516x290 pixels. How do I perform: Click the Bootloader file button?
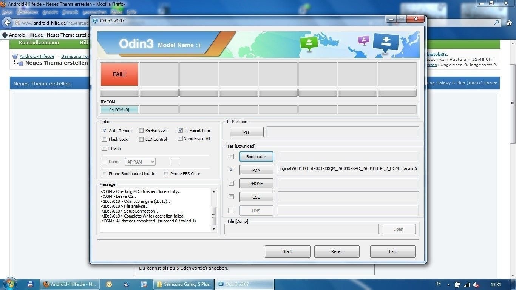(256, 157)
